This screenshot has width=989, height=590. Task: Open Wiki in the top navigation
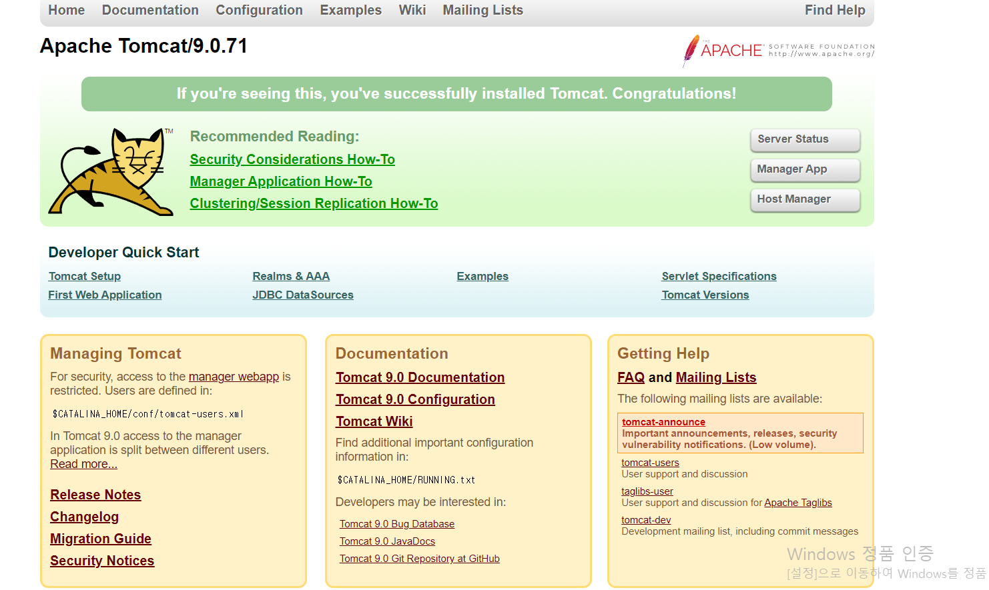tap(412, 10)
